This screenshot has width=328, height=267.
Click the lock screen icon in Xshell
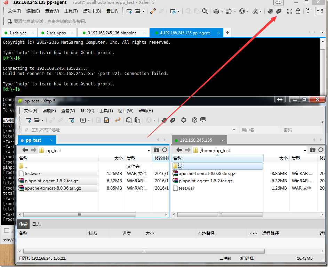point(298,11)
